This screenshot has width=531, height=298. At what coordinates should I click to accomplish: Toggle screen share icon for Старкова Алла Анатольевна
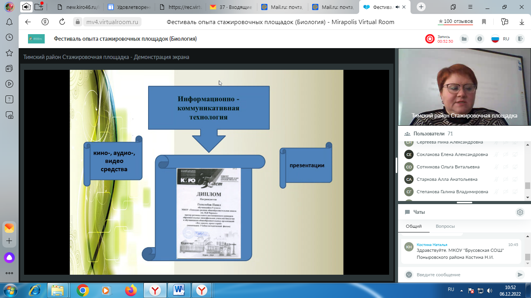(515, 179)
